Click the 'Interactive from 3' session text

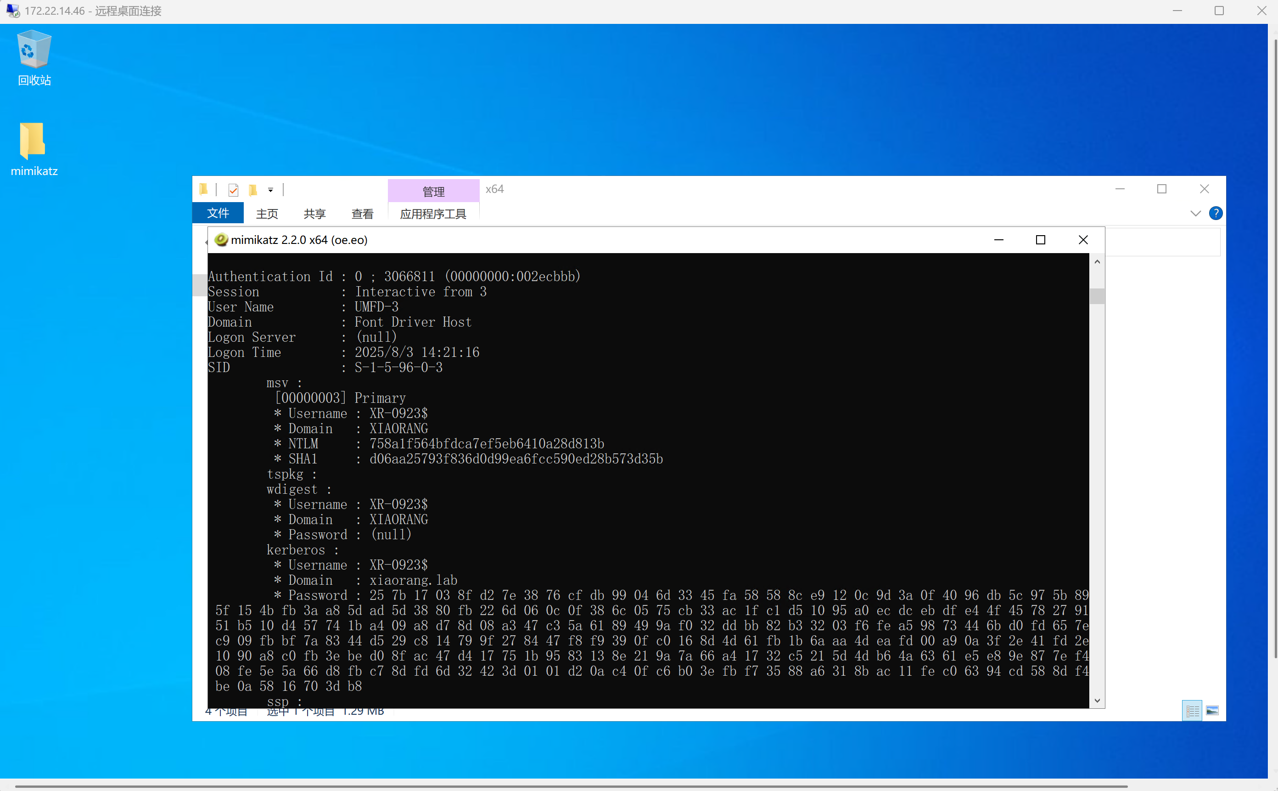421,292
